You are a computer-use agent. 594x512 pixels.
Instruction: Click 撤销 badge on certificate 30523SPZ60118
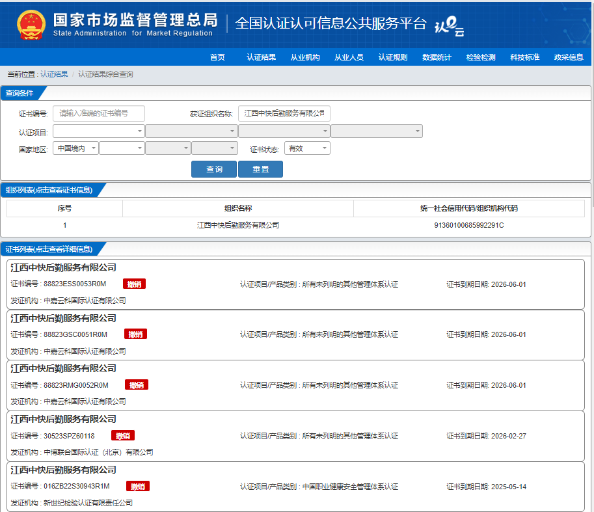[123, 436]
